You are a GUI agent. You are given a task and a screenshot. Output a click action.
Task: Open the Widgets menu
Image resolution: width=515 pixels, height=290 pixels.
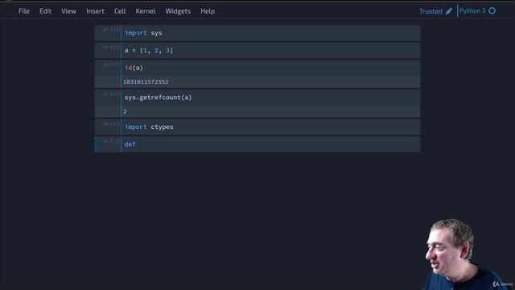click(x=178, y=11)
